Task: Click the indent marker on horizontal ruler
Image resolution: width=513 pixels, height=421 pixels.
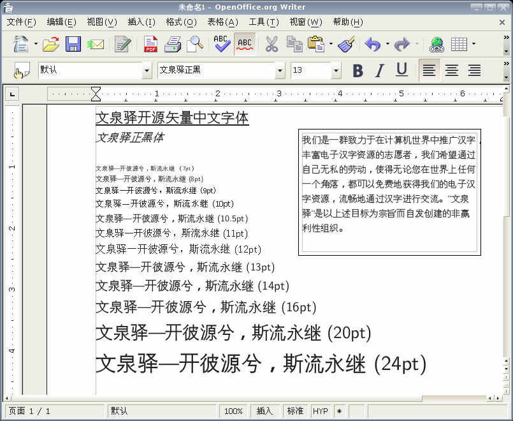Action: click(96, 94)
